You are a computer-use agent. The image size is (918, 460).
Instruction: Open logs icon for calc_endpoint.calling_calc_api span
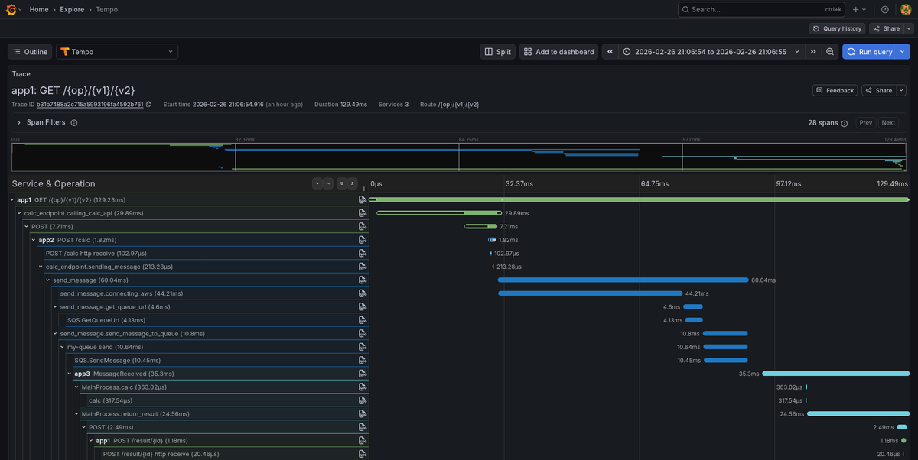(x=363, y=213)
